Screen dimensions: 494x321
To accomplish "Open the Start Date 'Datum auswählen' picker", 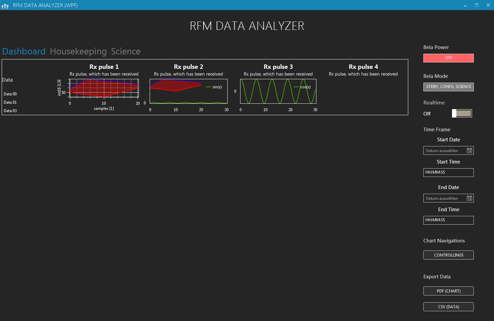I will click(x=444, y=150).
